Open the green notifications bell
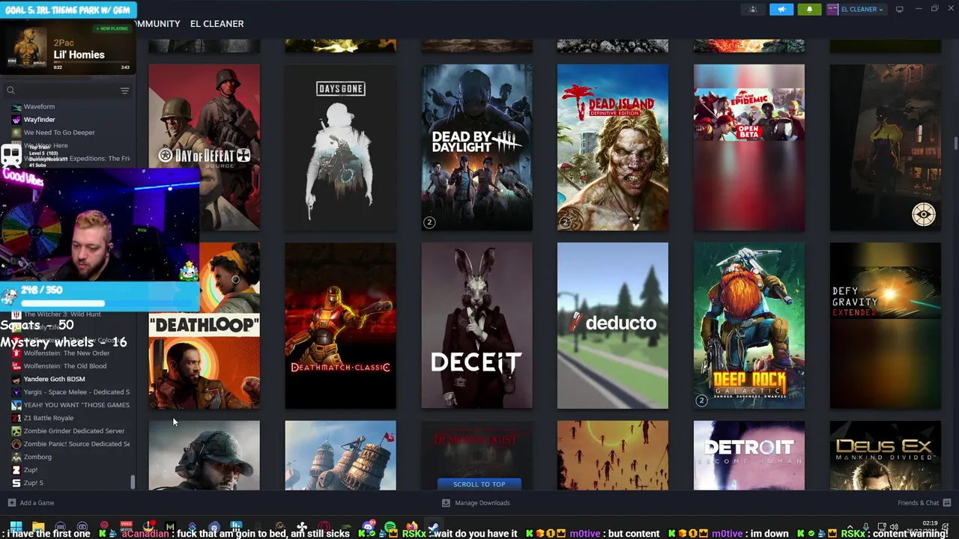Viewport: 959px width, 539px height. click(809, 9)
